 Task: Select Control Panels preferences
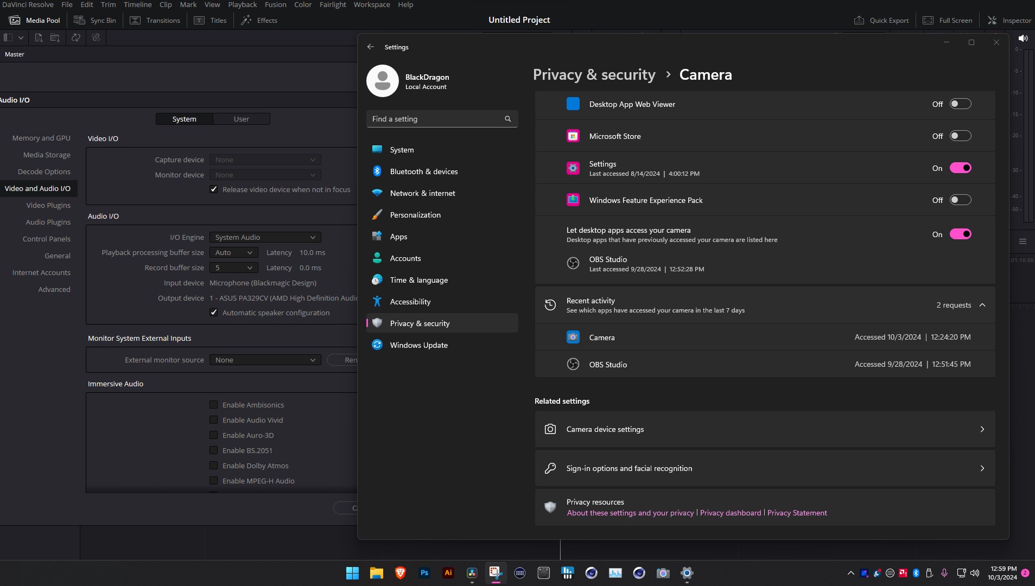coord(47,239)
